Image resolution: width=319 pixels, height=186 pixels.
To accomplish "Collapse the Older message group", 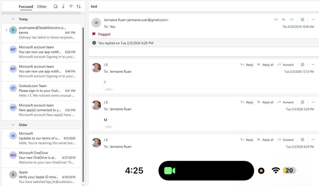I will 13,125.
